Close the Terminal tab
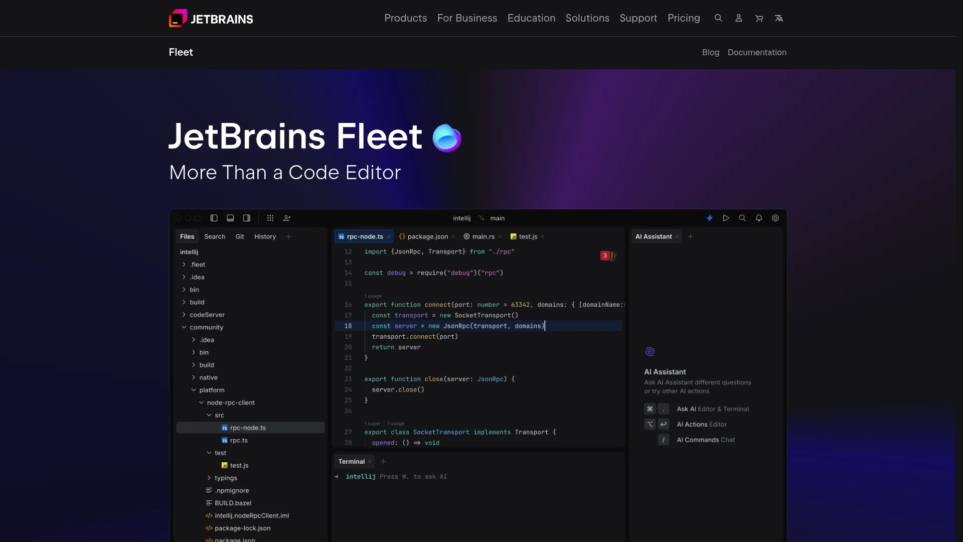The width and height of the screenshot is (963, 542). pyautogui.click(x=370, y=462)
